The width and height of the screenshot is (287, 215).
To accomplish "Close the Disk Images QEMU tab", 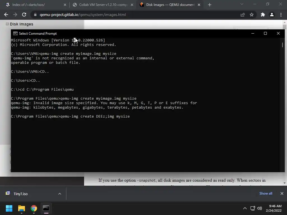I will [199, 5].
